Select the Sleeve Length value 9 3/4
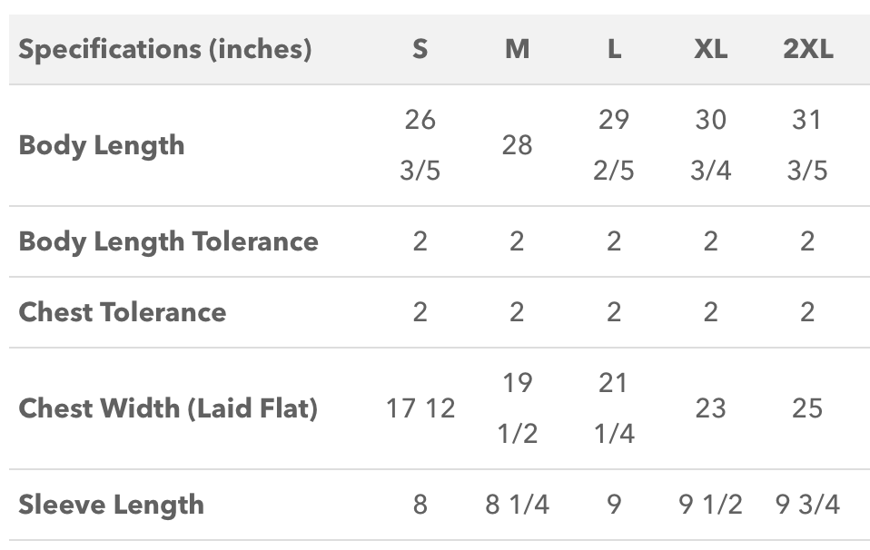 [x=807, y=505]
